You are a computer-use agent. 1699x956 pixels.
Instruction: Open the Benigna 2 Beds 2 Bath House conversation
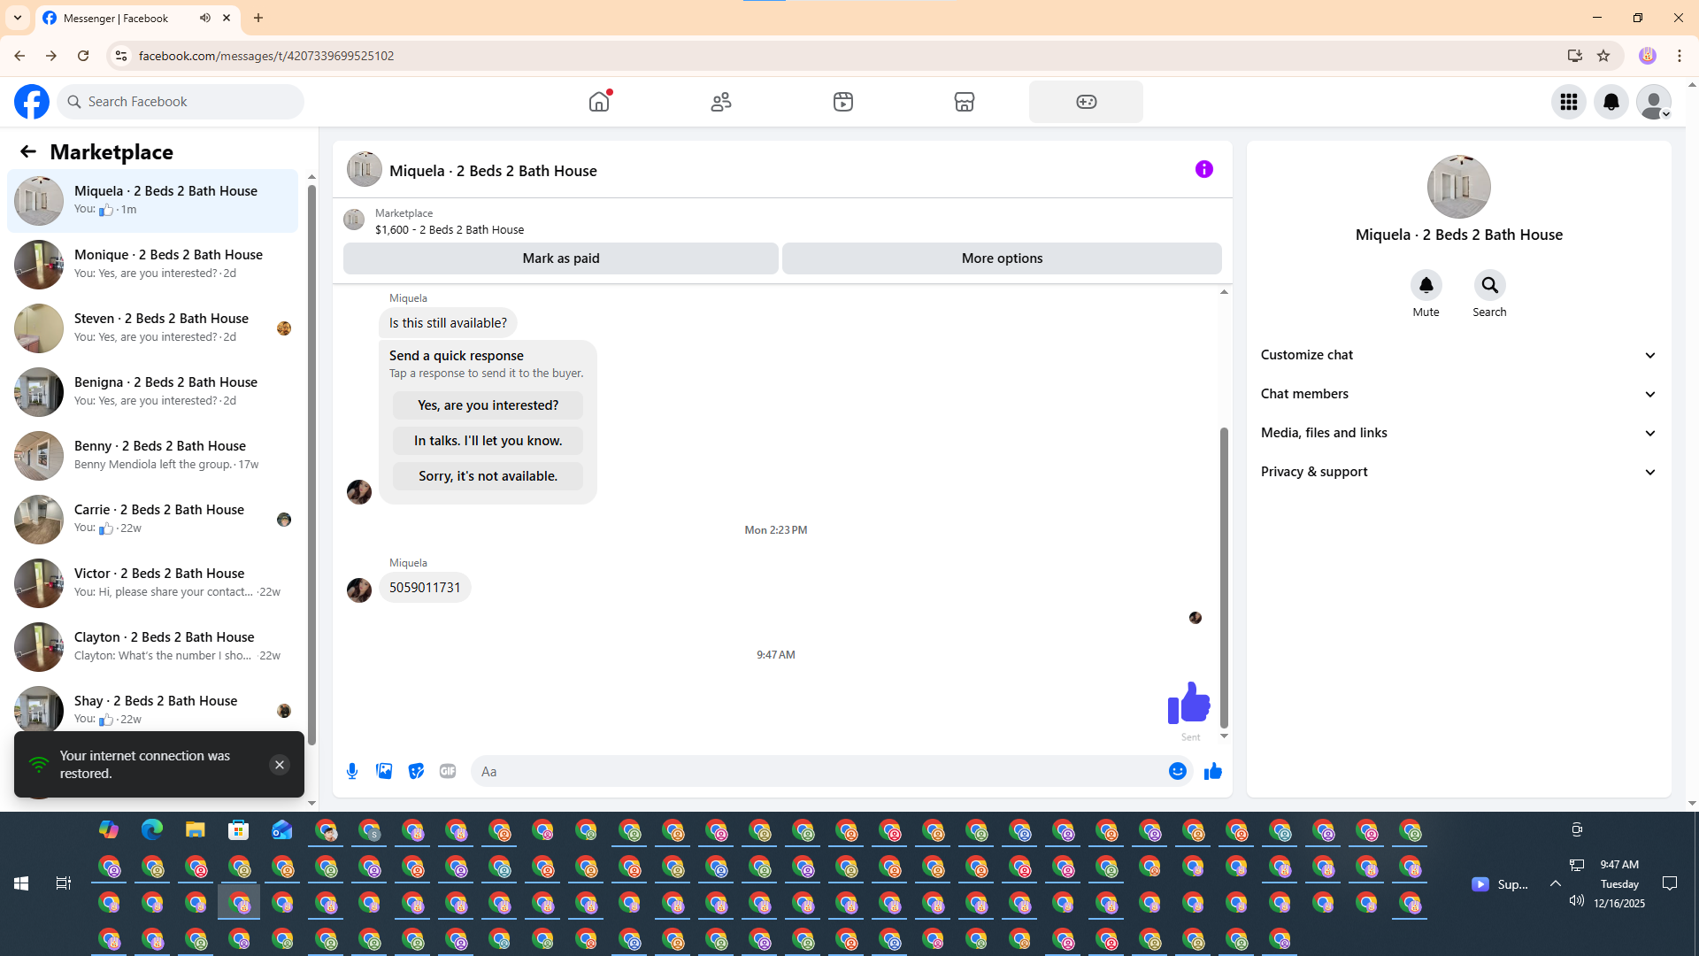click(x=152, y=392)
